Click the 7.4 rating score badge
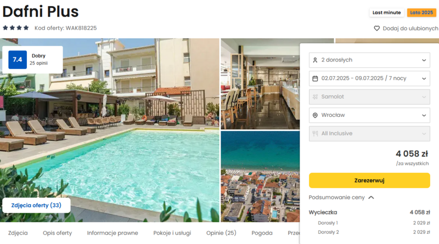 click(x=18, y=60)
